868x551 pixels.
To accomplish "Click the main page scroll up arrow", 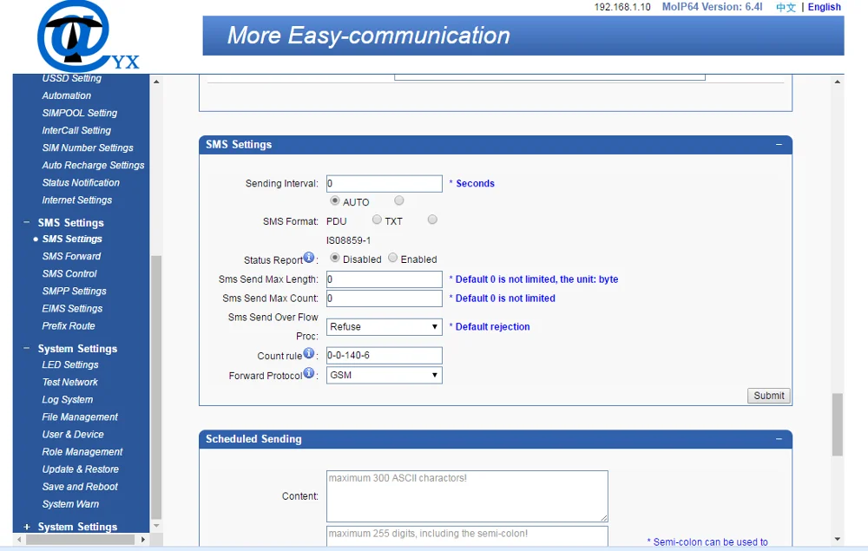I will (x=837, y=82).
